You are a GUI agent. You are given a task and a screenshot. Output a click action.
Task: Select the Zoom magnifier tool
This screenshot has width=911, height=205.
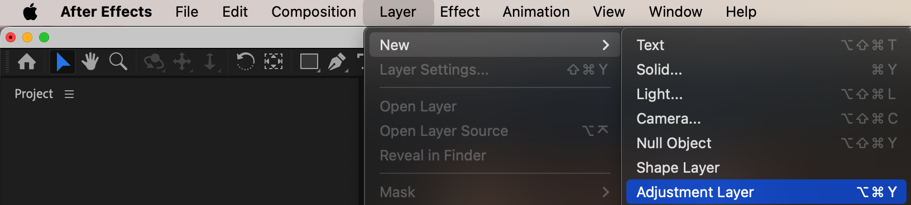pyautogui.click(x=118, y=61)
